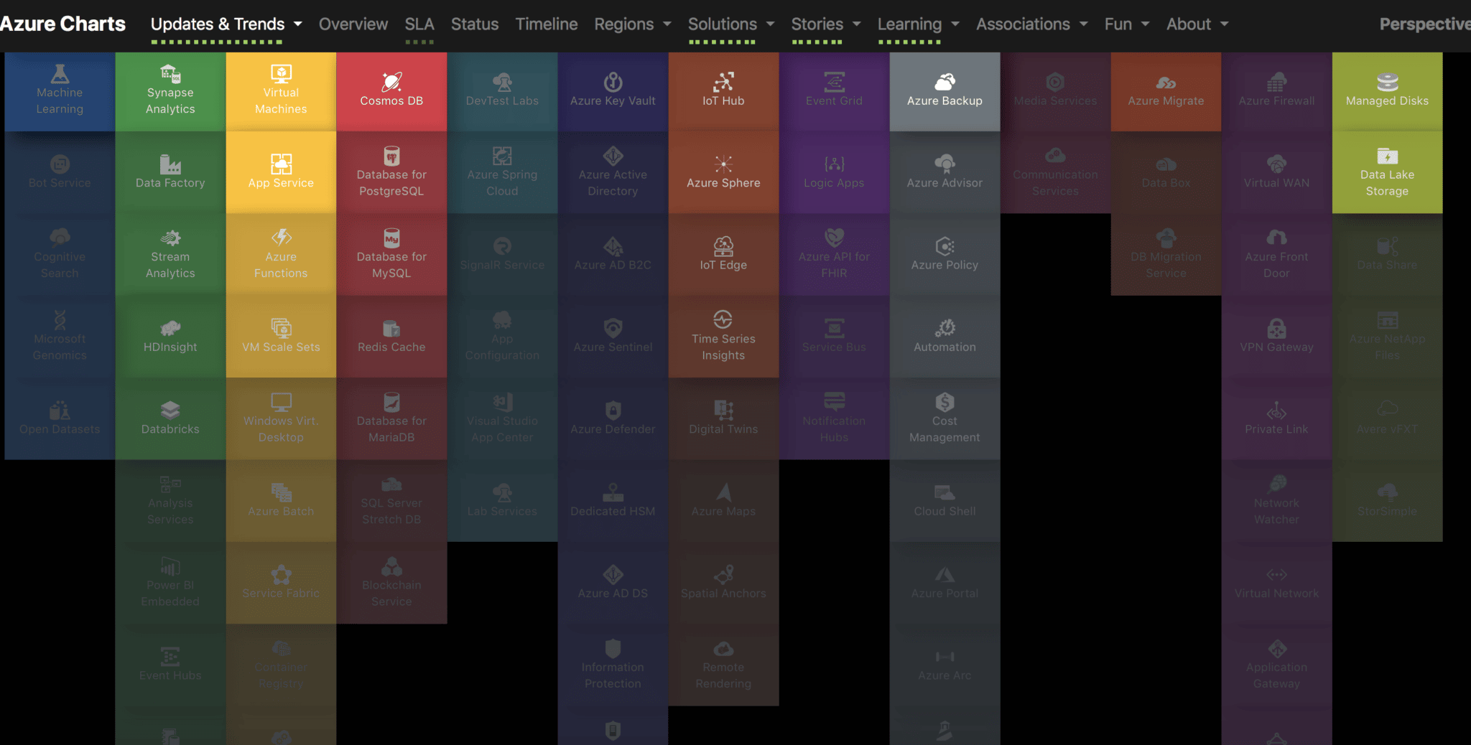The width and height of the screenshot is (1471, 745).
Task: Open the VM Scale Sets tile
Action: point(281,337)
